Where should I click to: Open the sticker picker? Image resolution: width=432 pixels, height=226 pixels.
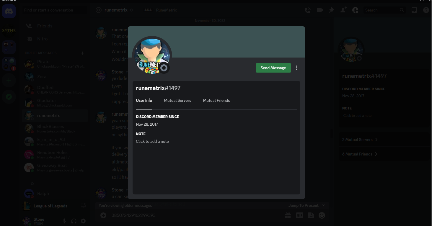(x=311, y=215)
